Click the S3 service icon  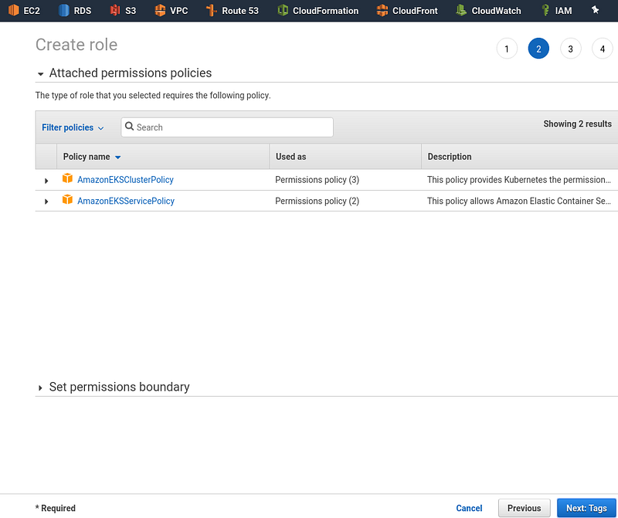[x=114, y=10]
